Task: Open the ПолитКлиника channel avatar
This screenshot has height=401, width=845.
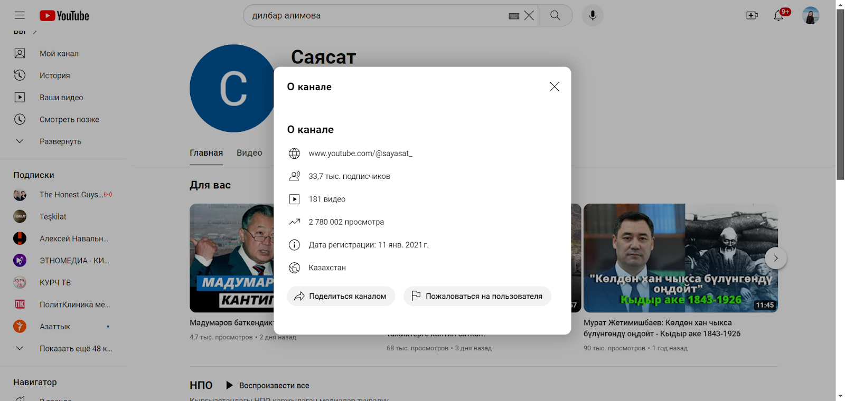Action: pyautogui.click(x=20, y=304)
